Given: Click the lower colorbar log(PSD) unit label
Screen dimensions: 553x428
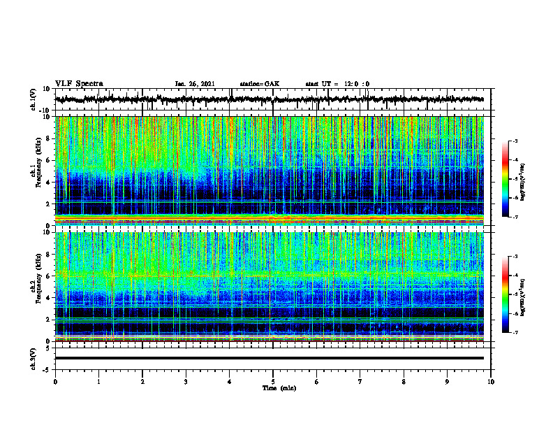Looking at the screenshot, I should click(523, 298).
